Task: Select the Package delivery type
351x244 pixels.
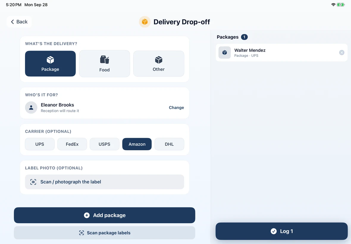Action: pos(50,64)
